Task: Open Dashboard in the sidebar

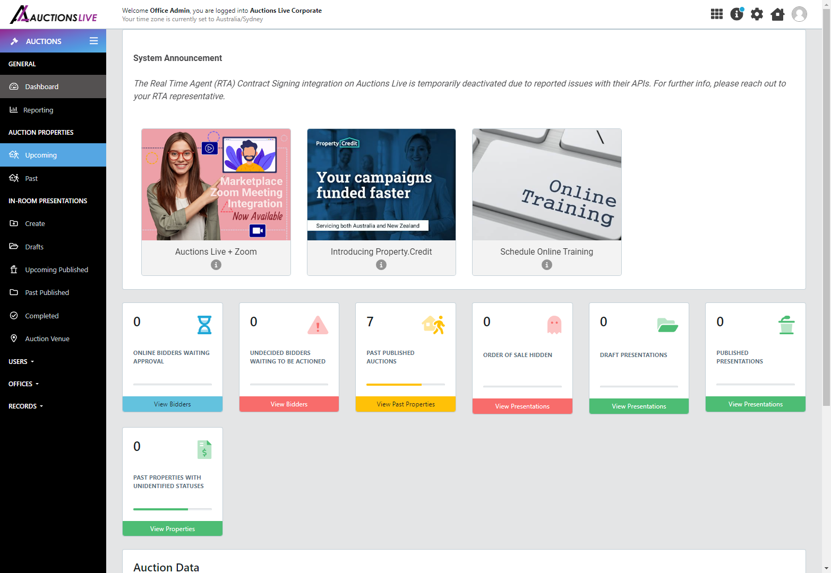Action: tap(53, 86)
